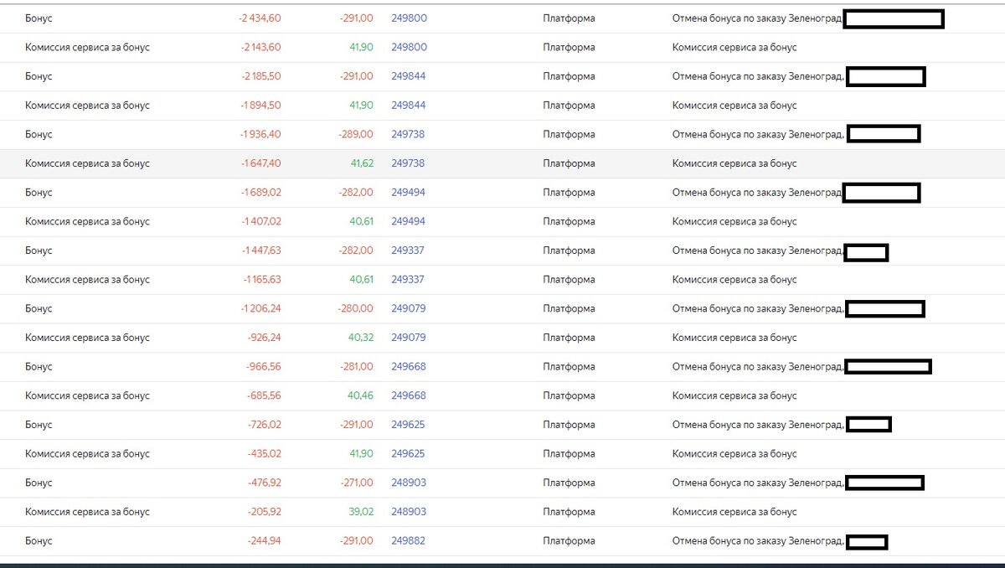Select the green amount 41,62
Screen dimensions: 1005x568
tap(362, 163)
